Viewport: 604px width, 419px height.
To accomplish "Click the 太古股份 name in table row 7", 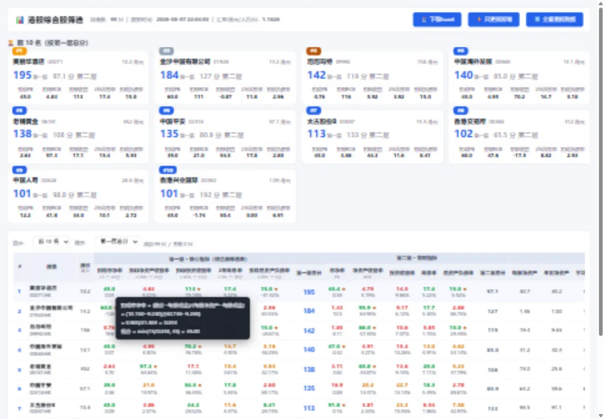I will 43,405.
